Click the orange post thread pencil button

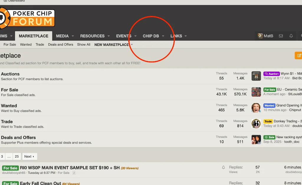coord(298,55)
